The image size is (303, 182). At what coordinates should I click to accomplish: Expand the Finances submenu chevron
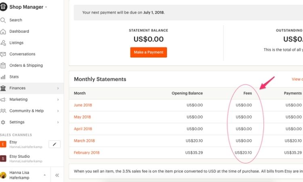pos(58,89)
